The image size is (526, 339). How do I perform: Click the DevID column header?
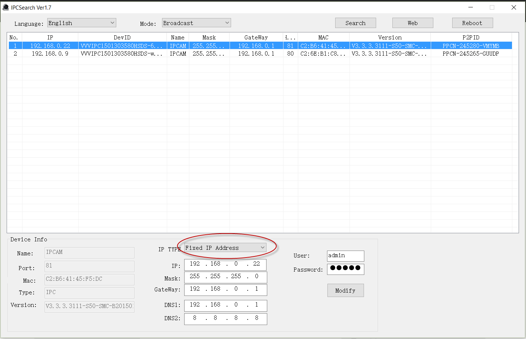click(122, 37)
